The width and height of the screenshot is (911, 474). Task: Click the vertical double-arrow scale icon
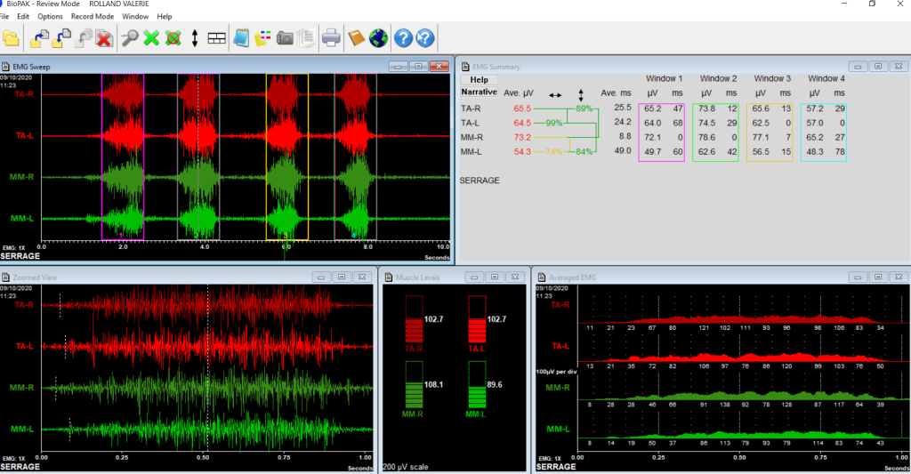tap(194, 38)
